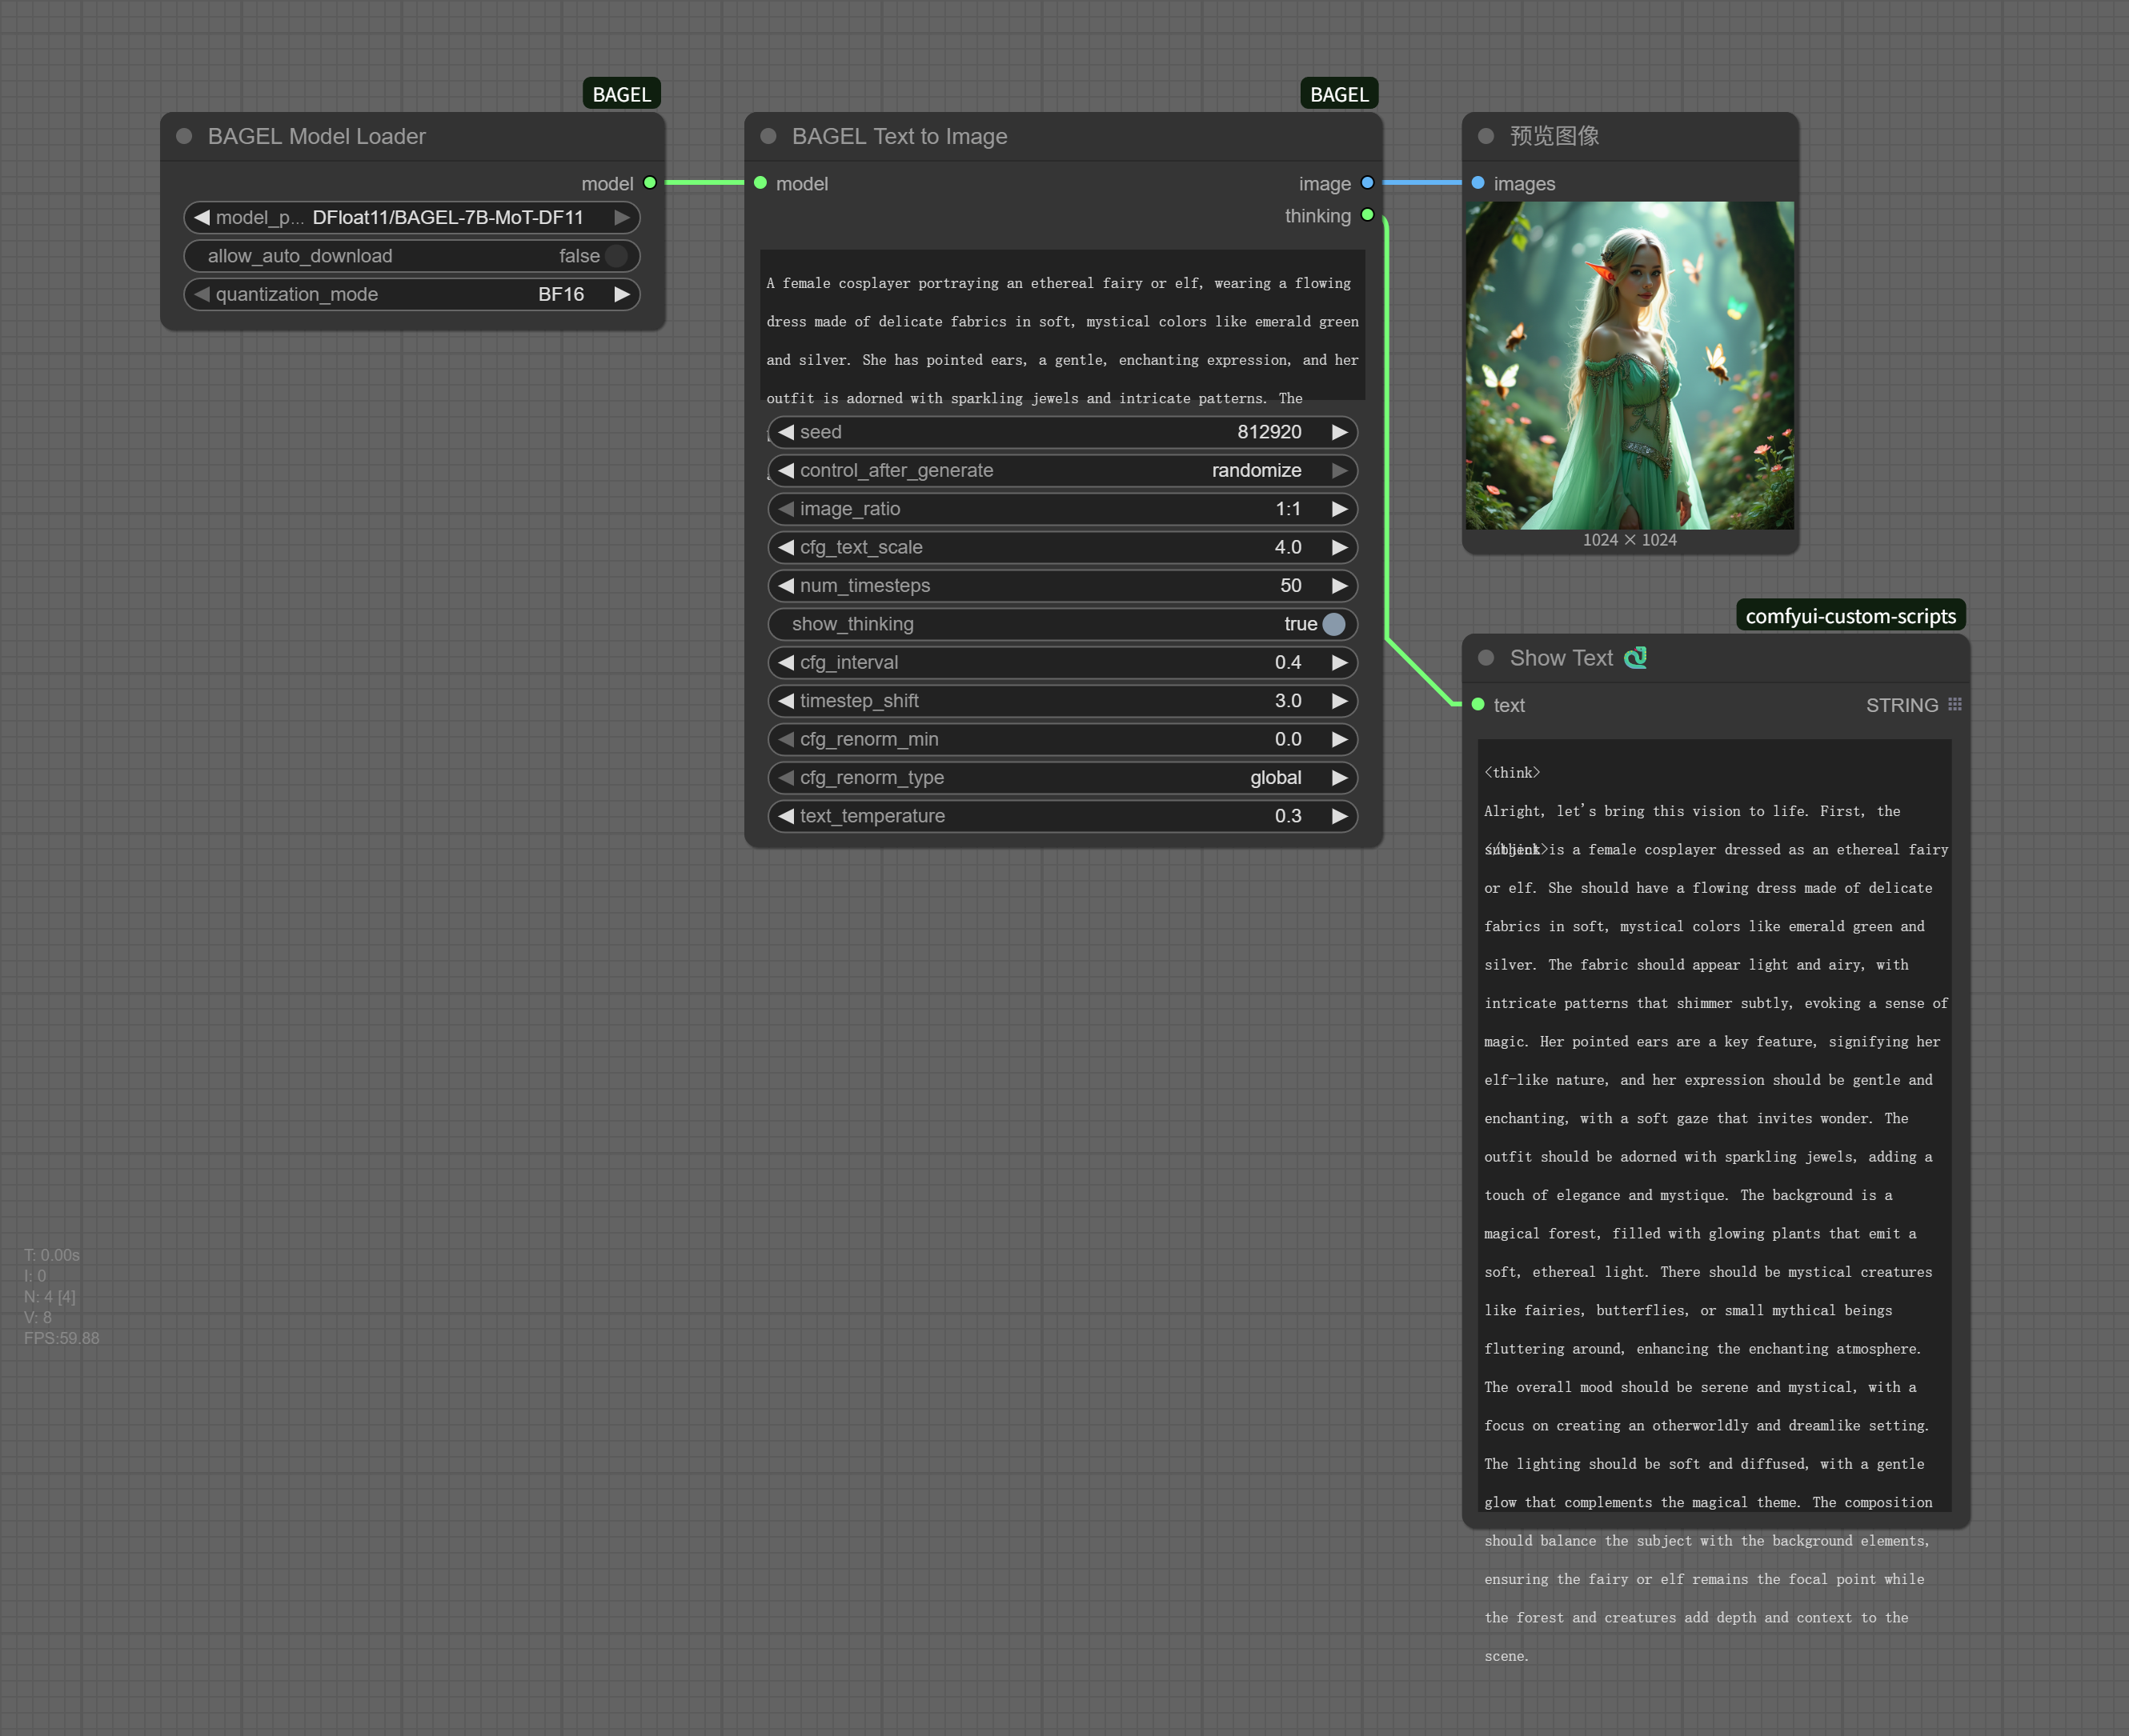Edit cfg_text_scale value 4.0
Image resolution: width=2129 pixels, height=1736 pixels.
[x=1288, y=547]
